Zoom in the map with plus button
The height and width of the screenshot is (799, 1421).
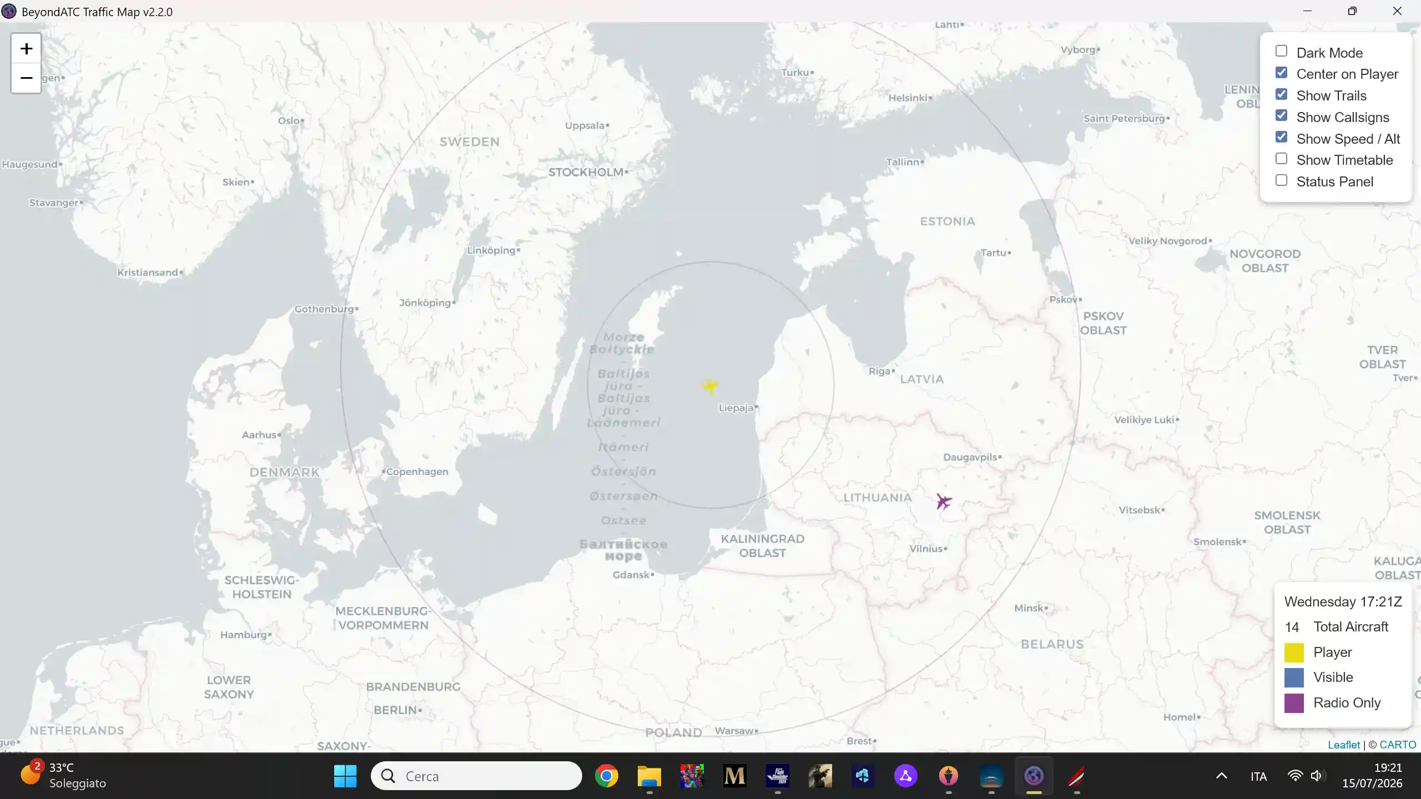point(26,49)
